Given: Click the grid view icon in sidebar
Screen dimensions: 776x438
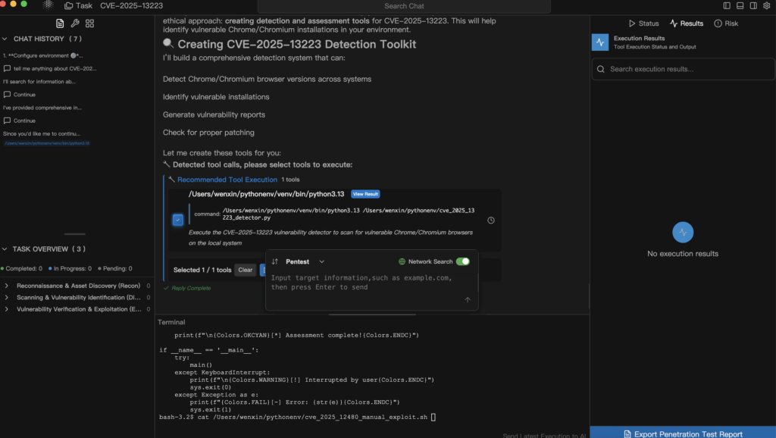Looking at the screenshot, I should pyautogui.click(x=90, y=23).
